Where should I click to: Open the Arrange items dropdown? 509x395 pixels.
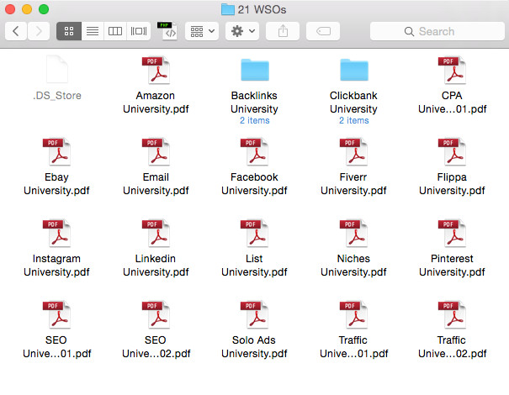(201, 31)
